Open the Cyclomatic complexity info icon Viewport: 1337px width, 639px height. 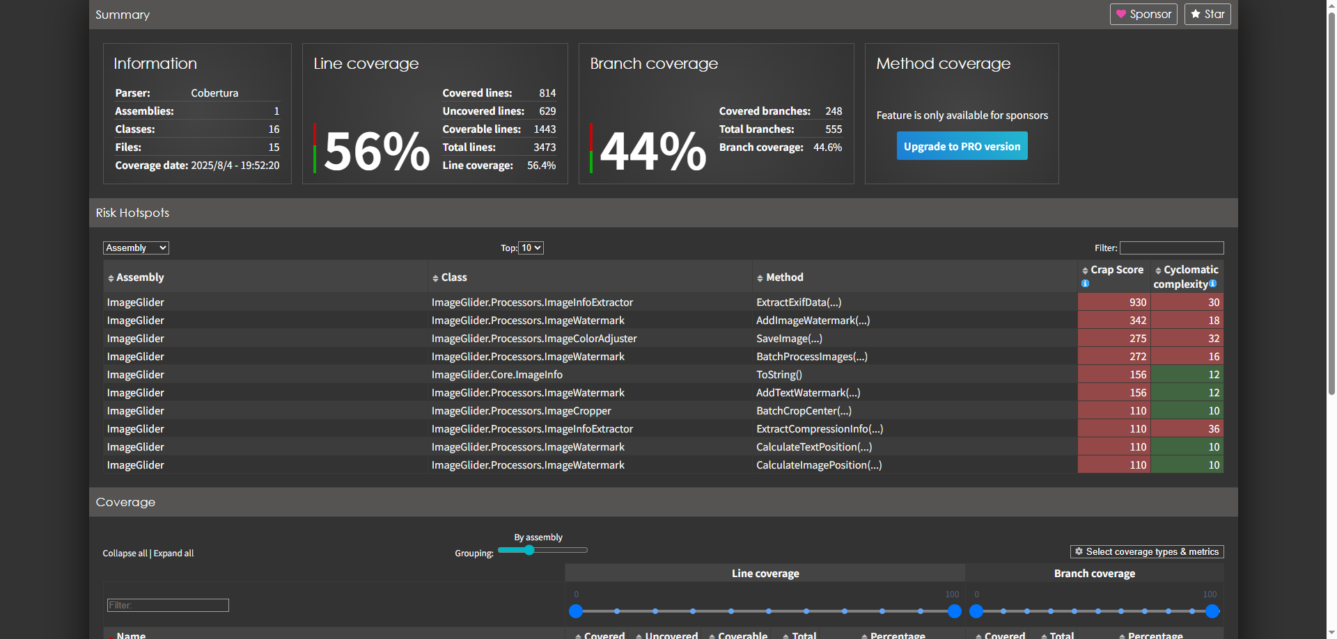tap(1212, 284)
